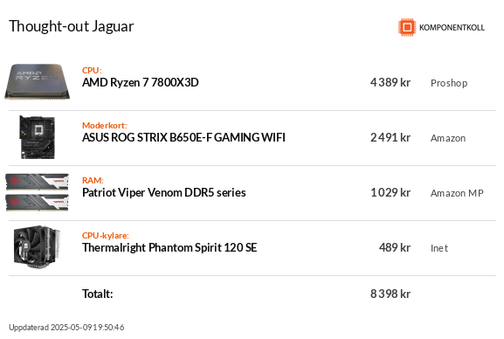Viewport: 504px width, 339px height.
Task: Click the AMD Ryzen CPU product image
Action: 38,82
